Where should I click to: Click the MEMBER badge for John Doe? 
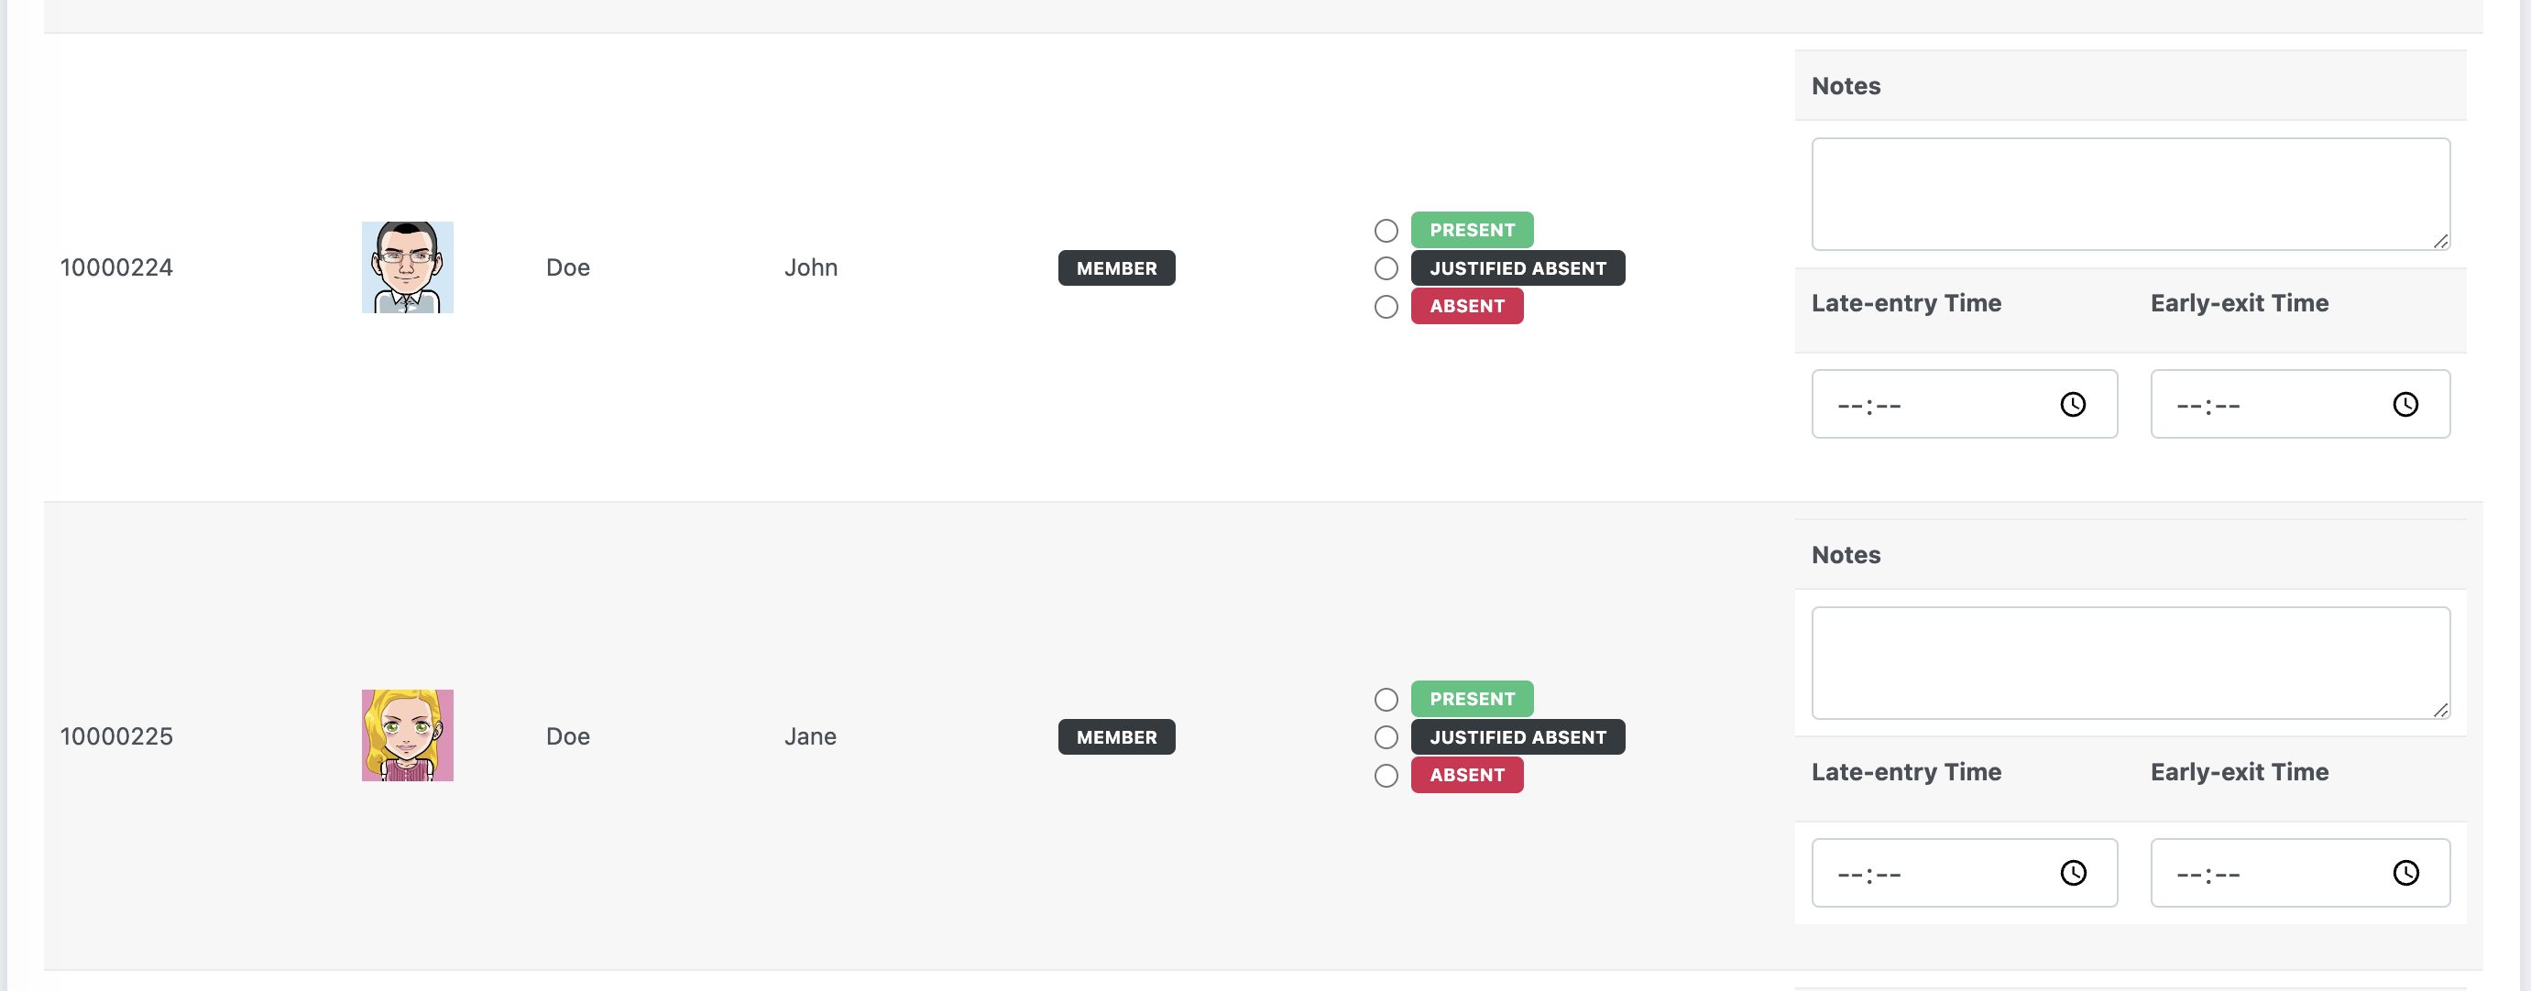point(1115,267)
